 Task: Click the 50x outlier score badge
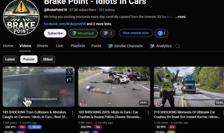(22, 127)
